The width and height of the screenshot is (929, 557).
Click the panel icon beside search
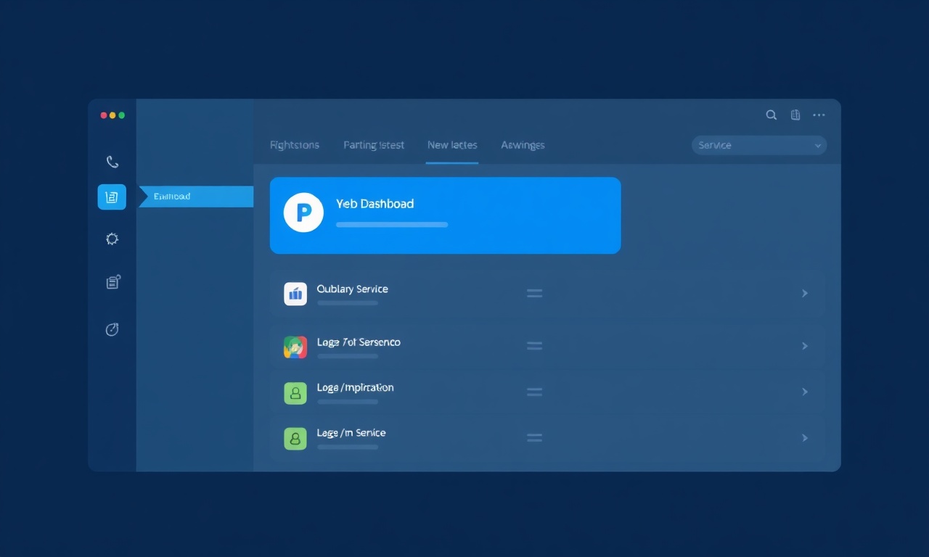pos(795,115)
